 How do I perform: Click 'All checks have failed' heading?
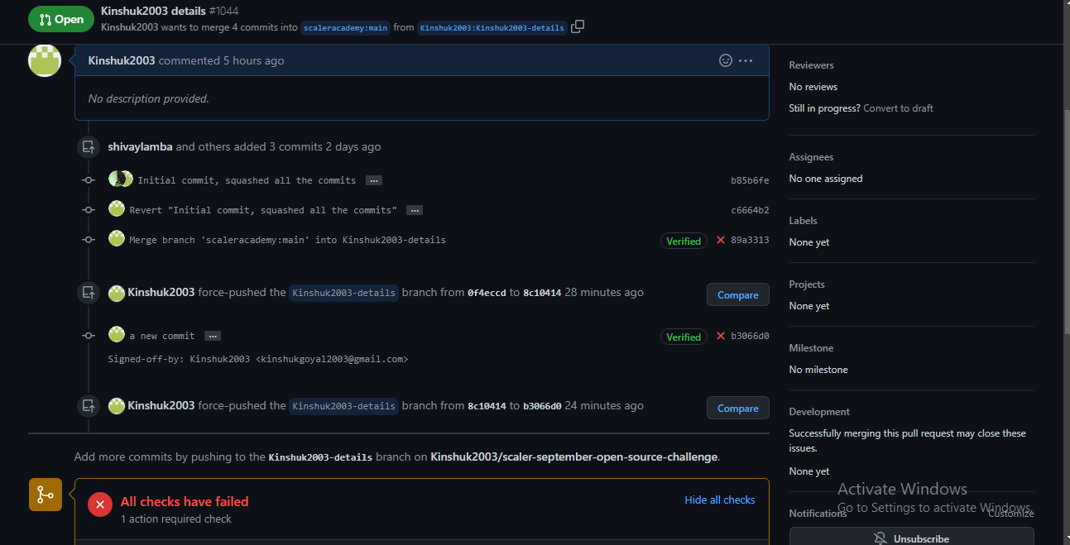coord(185,501)
